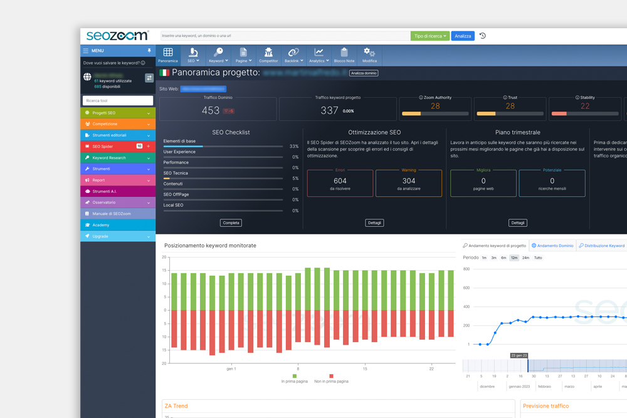Click the Academy graduation cap icon

pos(87,225)
